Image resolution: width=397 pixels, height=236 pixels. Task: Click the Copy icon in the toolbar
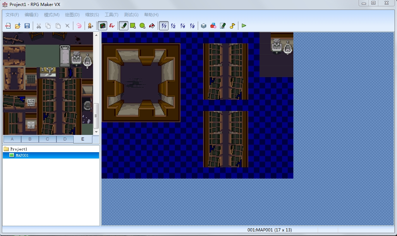click(x=48, y=26)
